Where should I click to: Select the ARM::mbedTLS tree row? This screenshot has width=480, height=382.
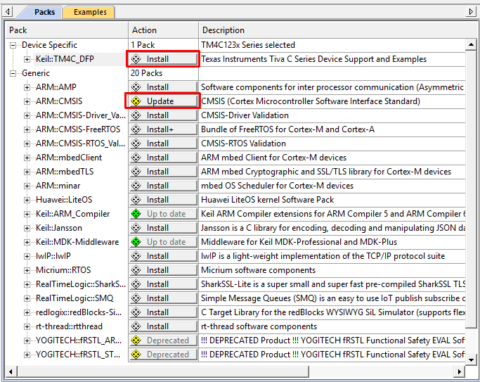[65, 172]
